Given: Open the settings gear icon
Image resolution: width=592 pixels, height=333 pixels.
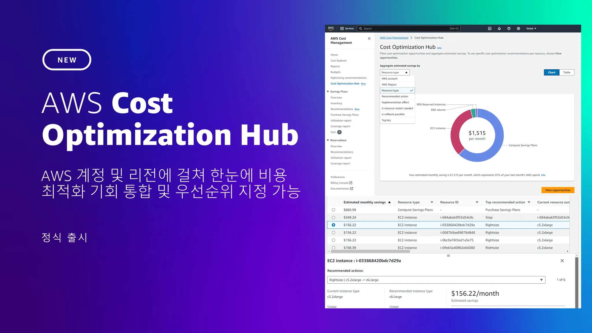Looking at the screenshot, I should pos(518,29).
